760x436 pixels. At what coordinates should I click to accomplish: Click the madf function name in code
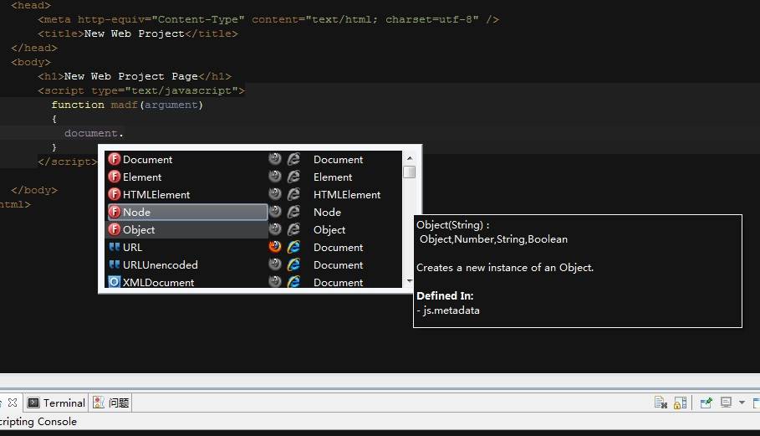pyautogui.click(x=124, y=105)
